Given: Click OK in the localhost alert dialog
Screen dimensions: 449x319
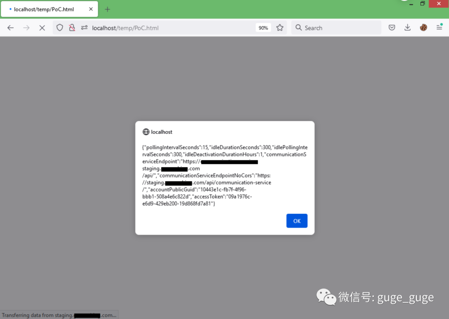Looking at the screenshot, I should (296, 221).
